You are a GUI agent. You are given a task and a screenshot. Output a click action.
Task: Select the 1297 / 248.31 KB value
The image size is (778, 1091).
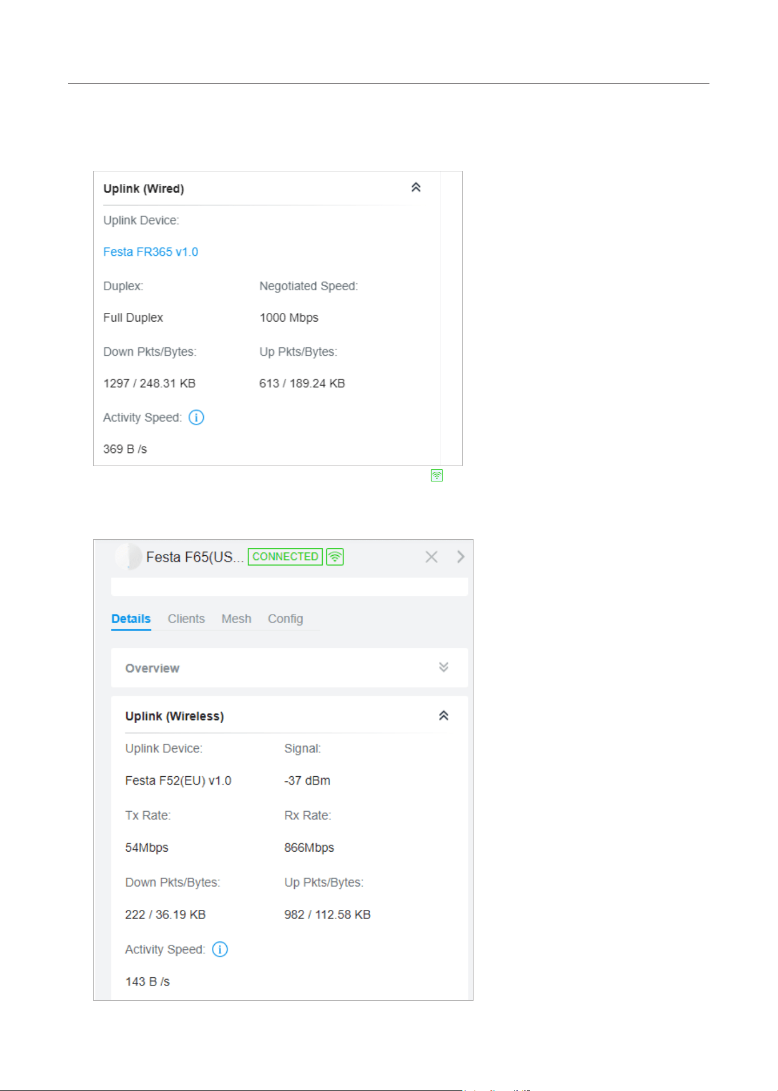[x=150, y=383]
